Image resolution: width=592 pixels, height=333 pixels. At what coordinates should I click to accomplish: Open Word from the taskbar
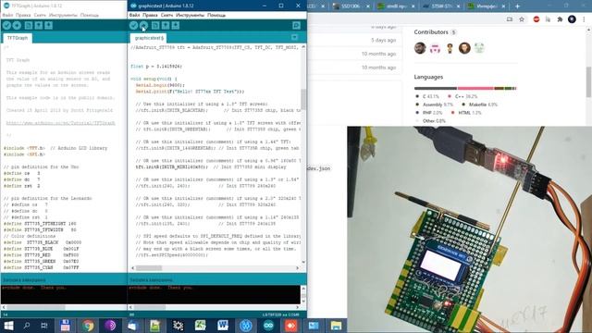(x=223, y=326)
